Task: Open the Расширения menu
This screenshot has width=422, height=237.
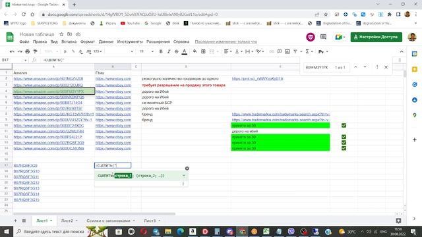Action: (158, 41)
